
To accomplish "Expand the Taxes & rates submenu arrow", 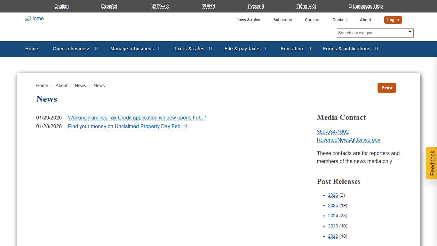I will click(x=211, y=49).
